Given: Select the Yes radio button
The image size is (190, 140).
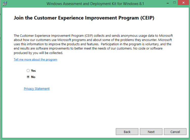Looking at the screenshot, I should pyautogui.click(x=28, y=71).
